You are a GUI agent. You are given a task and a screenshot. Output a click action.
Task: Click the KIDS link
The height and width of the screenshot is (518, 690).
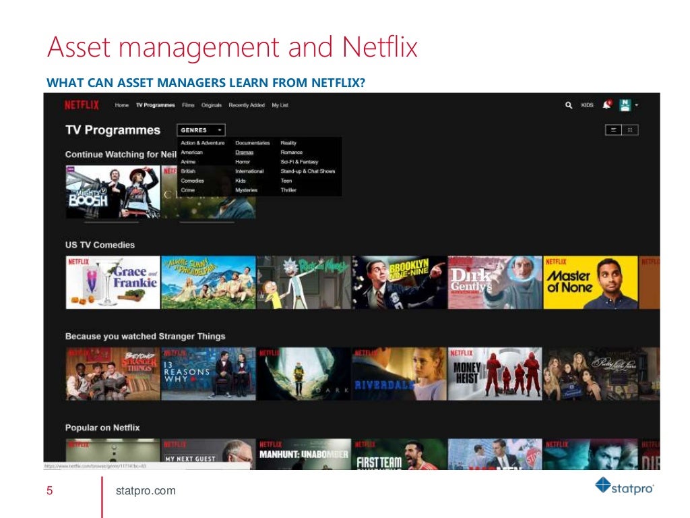587,105
